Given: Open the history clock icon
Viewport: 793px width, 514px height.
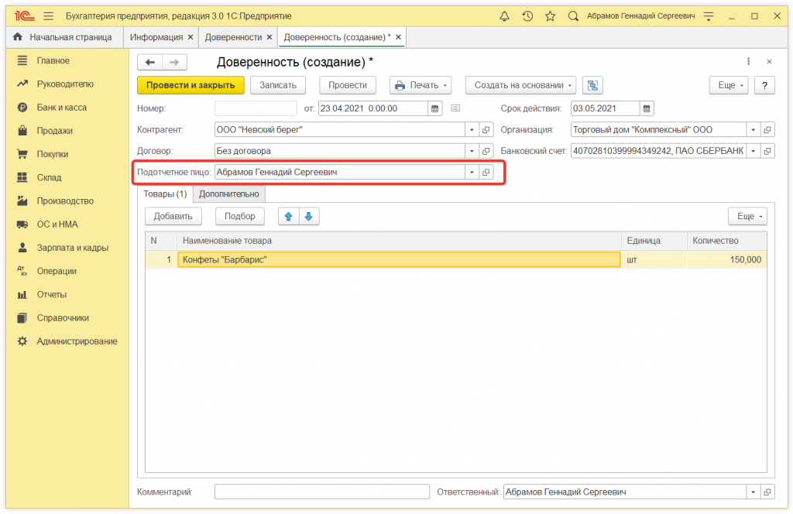Looking at the screenshot, I should coord(527,15).
